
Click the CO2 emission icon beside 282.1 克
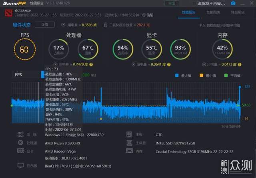coord(105,25)
